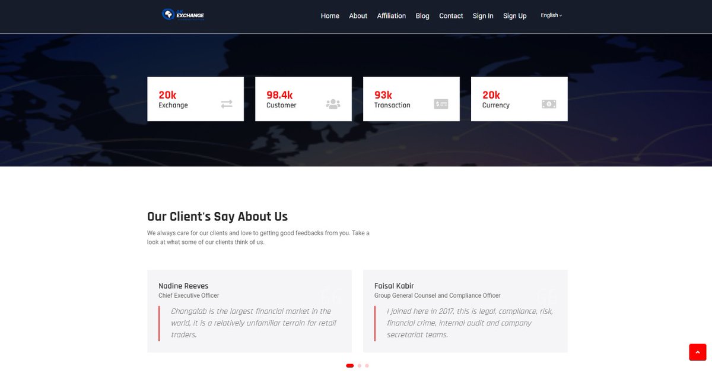Click the quotation mark in Nadine's card
Image resolution: width=712 pixels, height=379 pixels.
coord(330,295)
